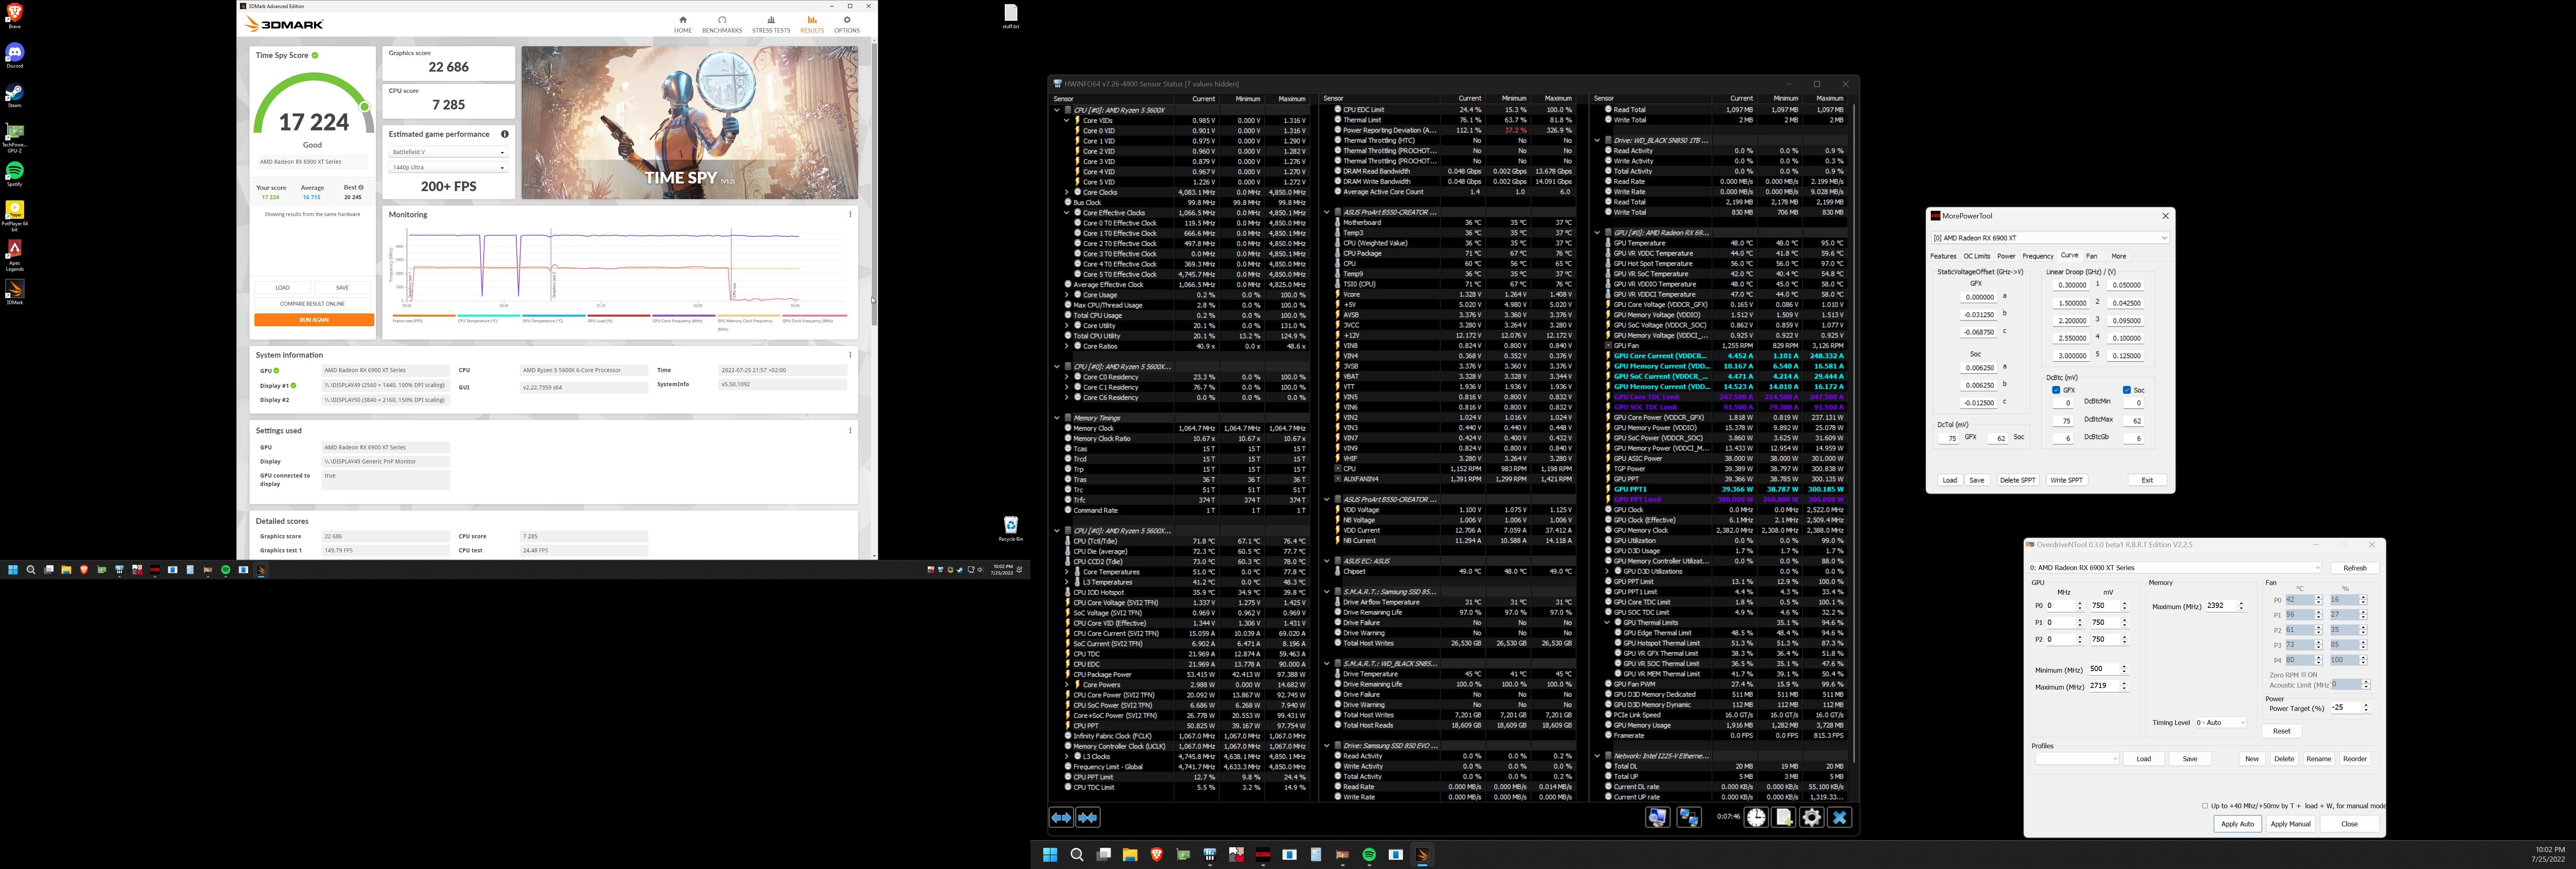Collapse CPU [#0] AMD Ryzen 5 5600X sensor group
Image resolution: width=2576 pixels, height=869 pixels.
click(1057, 110)
